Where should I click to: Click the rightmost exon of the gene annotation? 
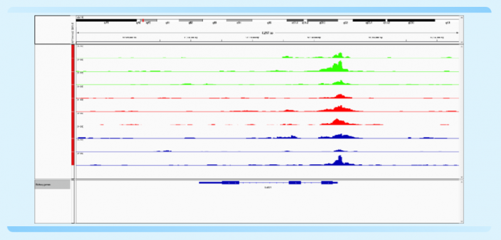327,182
